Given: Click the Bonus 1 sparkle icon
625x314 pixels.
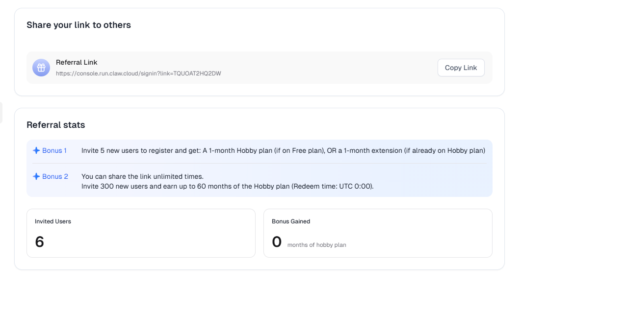Looking at the screenshot, I should 36,150.
